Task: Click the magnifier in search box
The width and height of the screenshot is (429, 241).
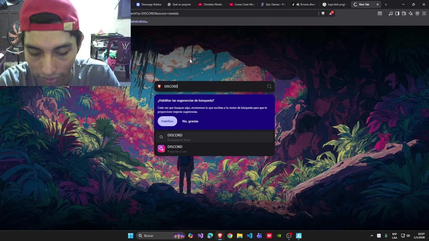Action: 269,86
